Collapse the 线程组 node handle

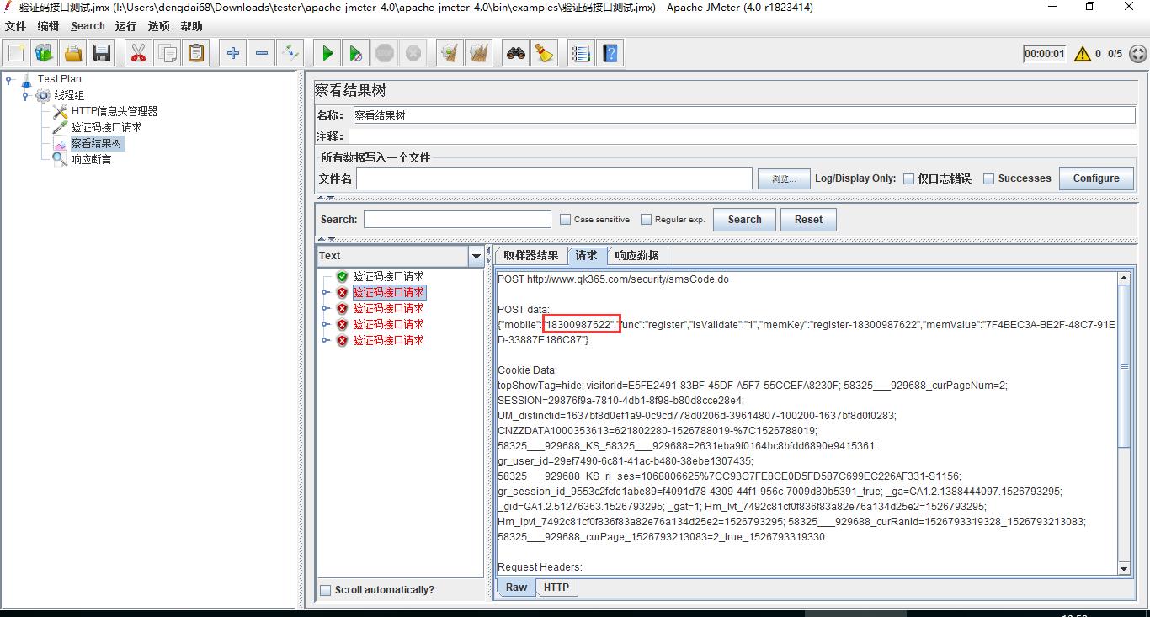pos(26,96)
